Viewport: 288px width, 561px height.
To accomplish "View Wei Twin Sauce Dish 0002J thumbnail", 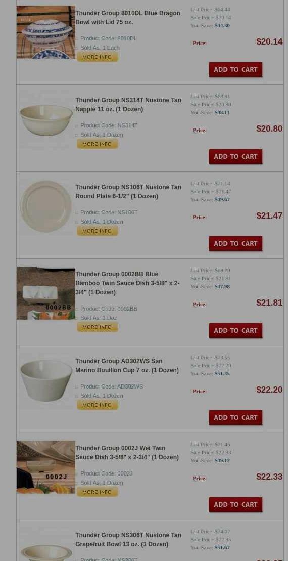I will [x=46, y=467].
